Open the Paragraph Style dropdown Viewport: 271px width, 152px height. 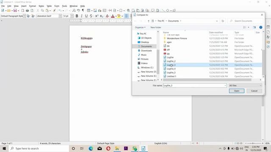coord(25,16)
